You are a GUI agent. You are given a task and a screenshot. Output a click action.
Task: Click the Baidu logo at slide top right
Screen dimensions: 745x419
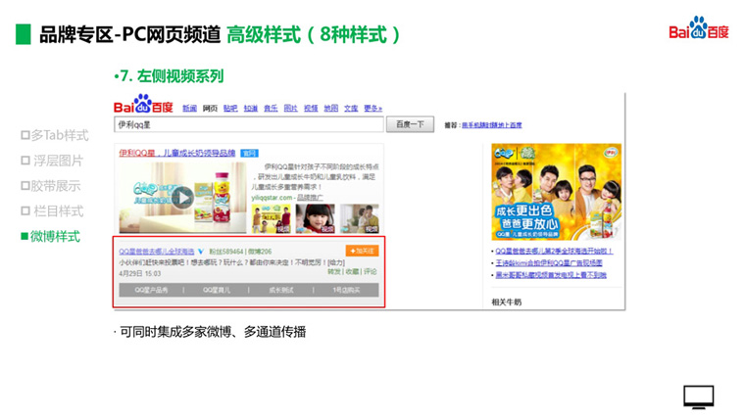[698, 27]
